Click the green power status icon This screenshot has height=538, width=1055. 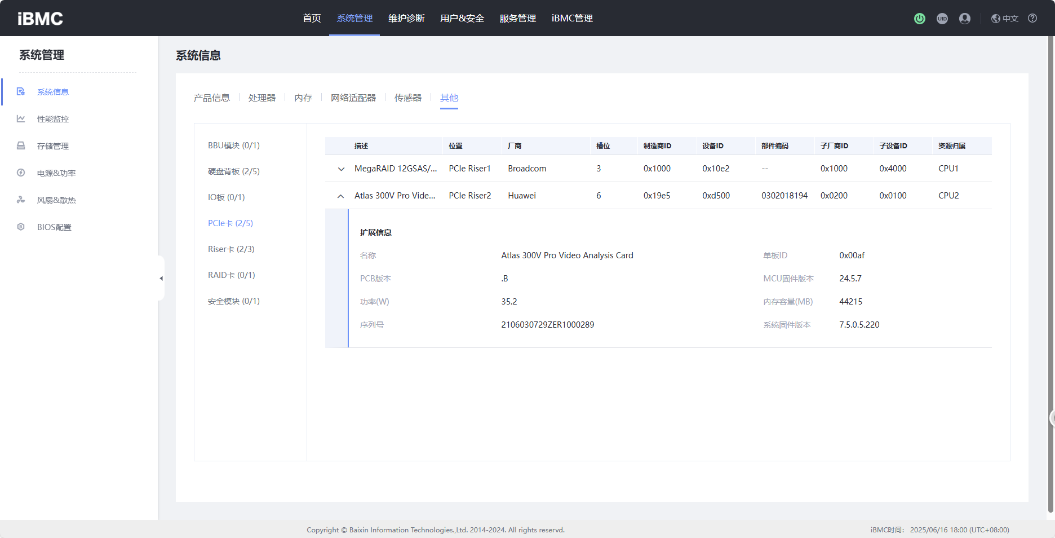919,19
